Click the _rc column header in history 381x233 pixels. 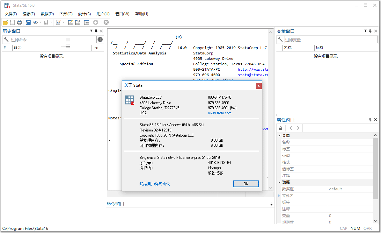pyautogui.click(x=98, y=47)
